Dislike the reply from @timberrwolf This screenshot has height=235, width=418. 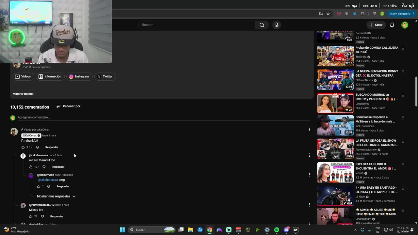pos(49,186)
